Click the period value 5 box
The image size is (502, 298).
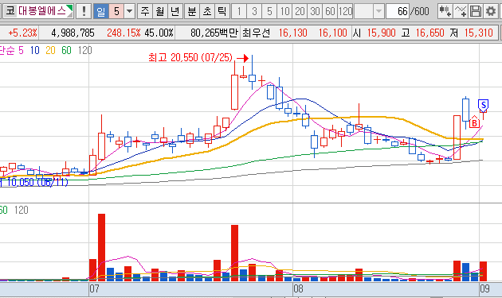[x=116, y=11]
